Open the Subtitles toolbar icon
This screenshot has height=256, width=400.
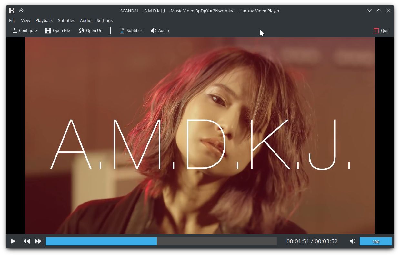(x=122, y=30)
